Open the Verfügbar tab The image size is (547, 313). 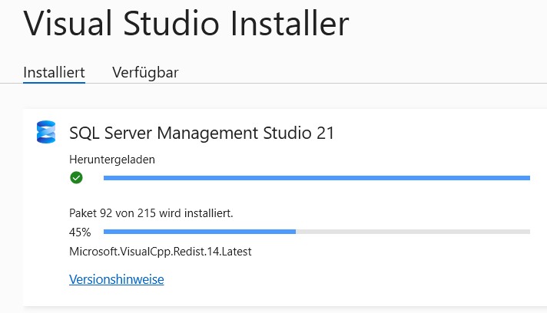(145, 72)
